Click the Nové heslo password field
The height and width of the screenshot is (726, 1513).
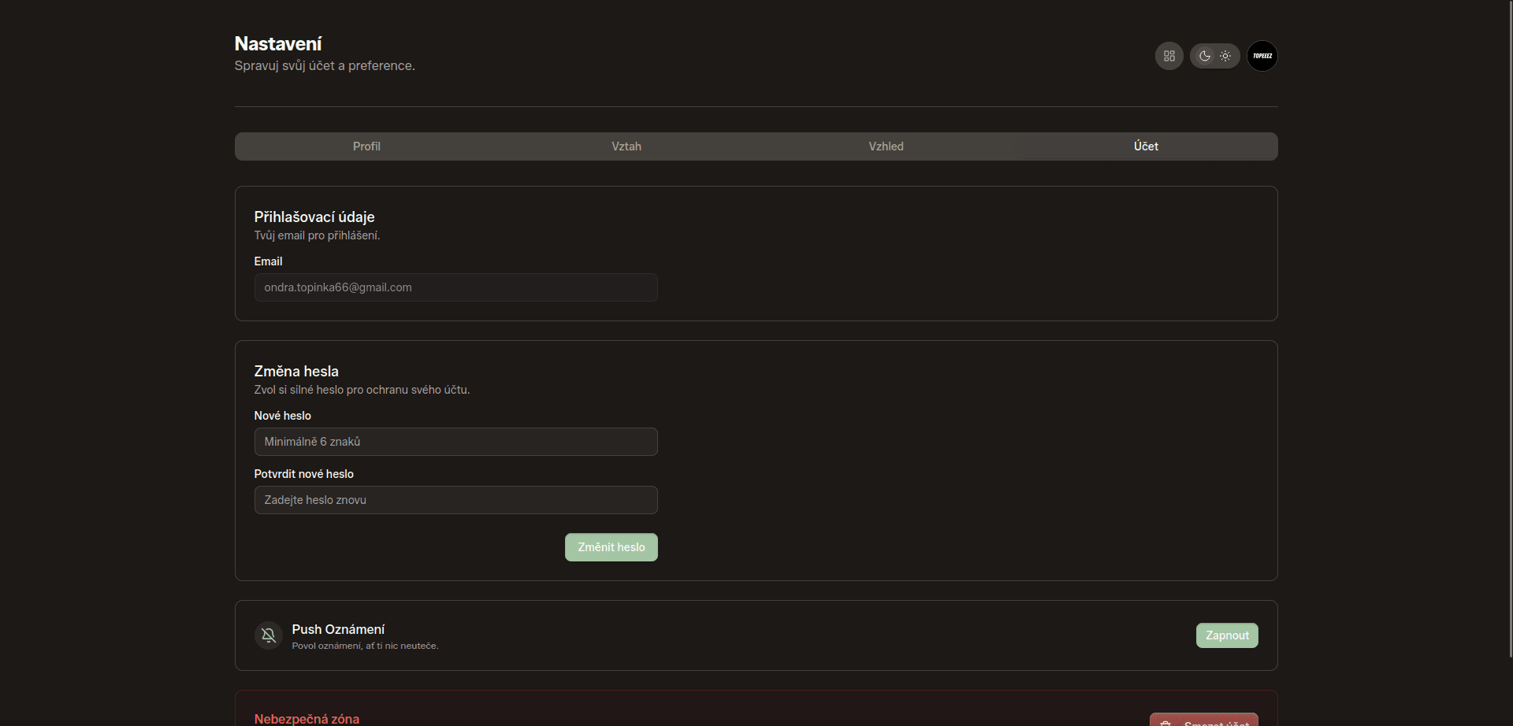point(455,442)
